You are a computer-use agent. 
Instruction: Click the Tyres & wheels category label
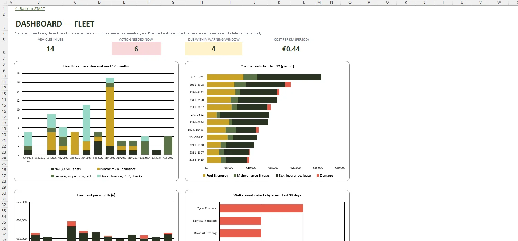(207, 208)
